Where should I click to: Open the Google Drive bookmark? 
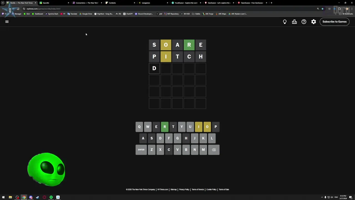(x=86, y=14)
